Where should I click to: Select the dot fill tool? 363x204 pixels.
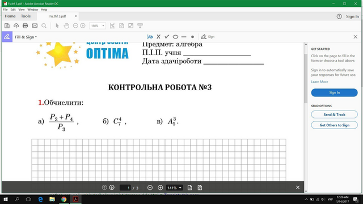point(192,37)
